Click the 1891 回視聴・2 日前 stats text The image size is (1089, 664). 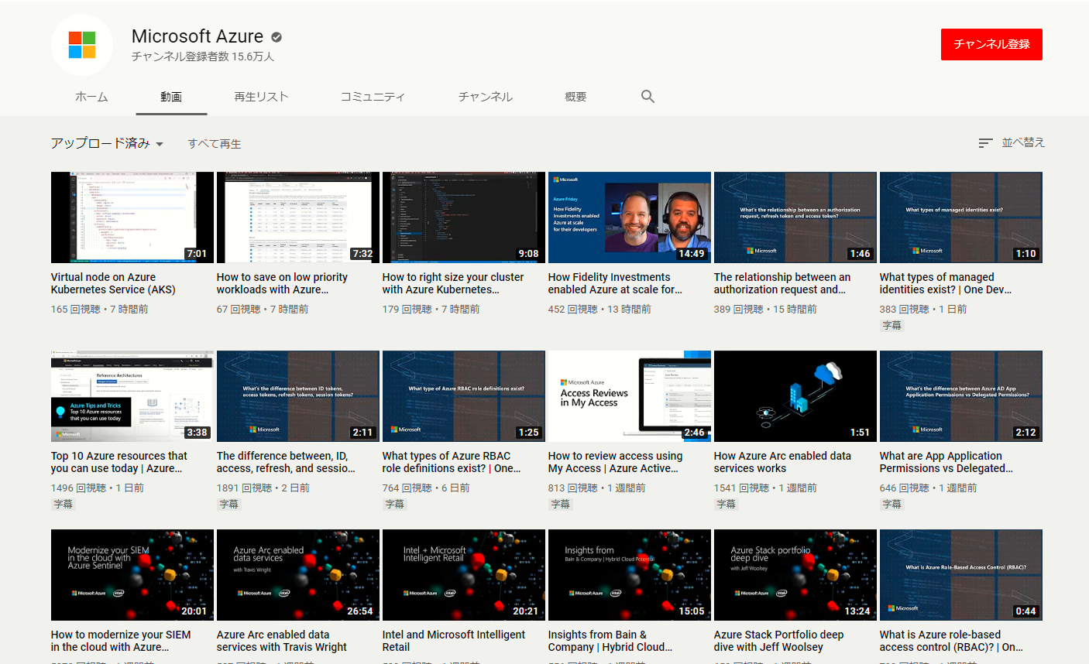(263, 488)
